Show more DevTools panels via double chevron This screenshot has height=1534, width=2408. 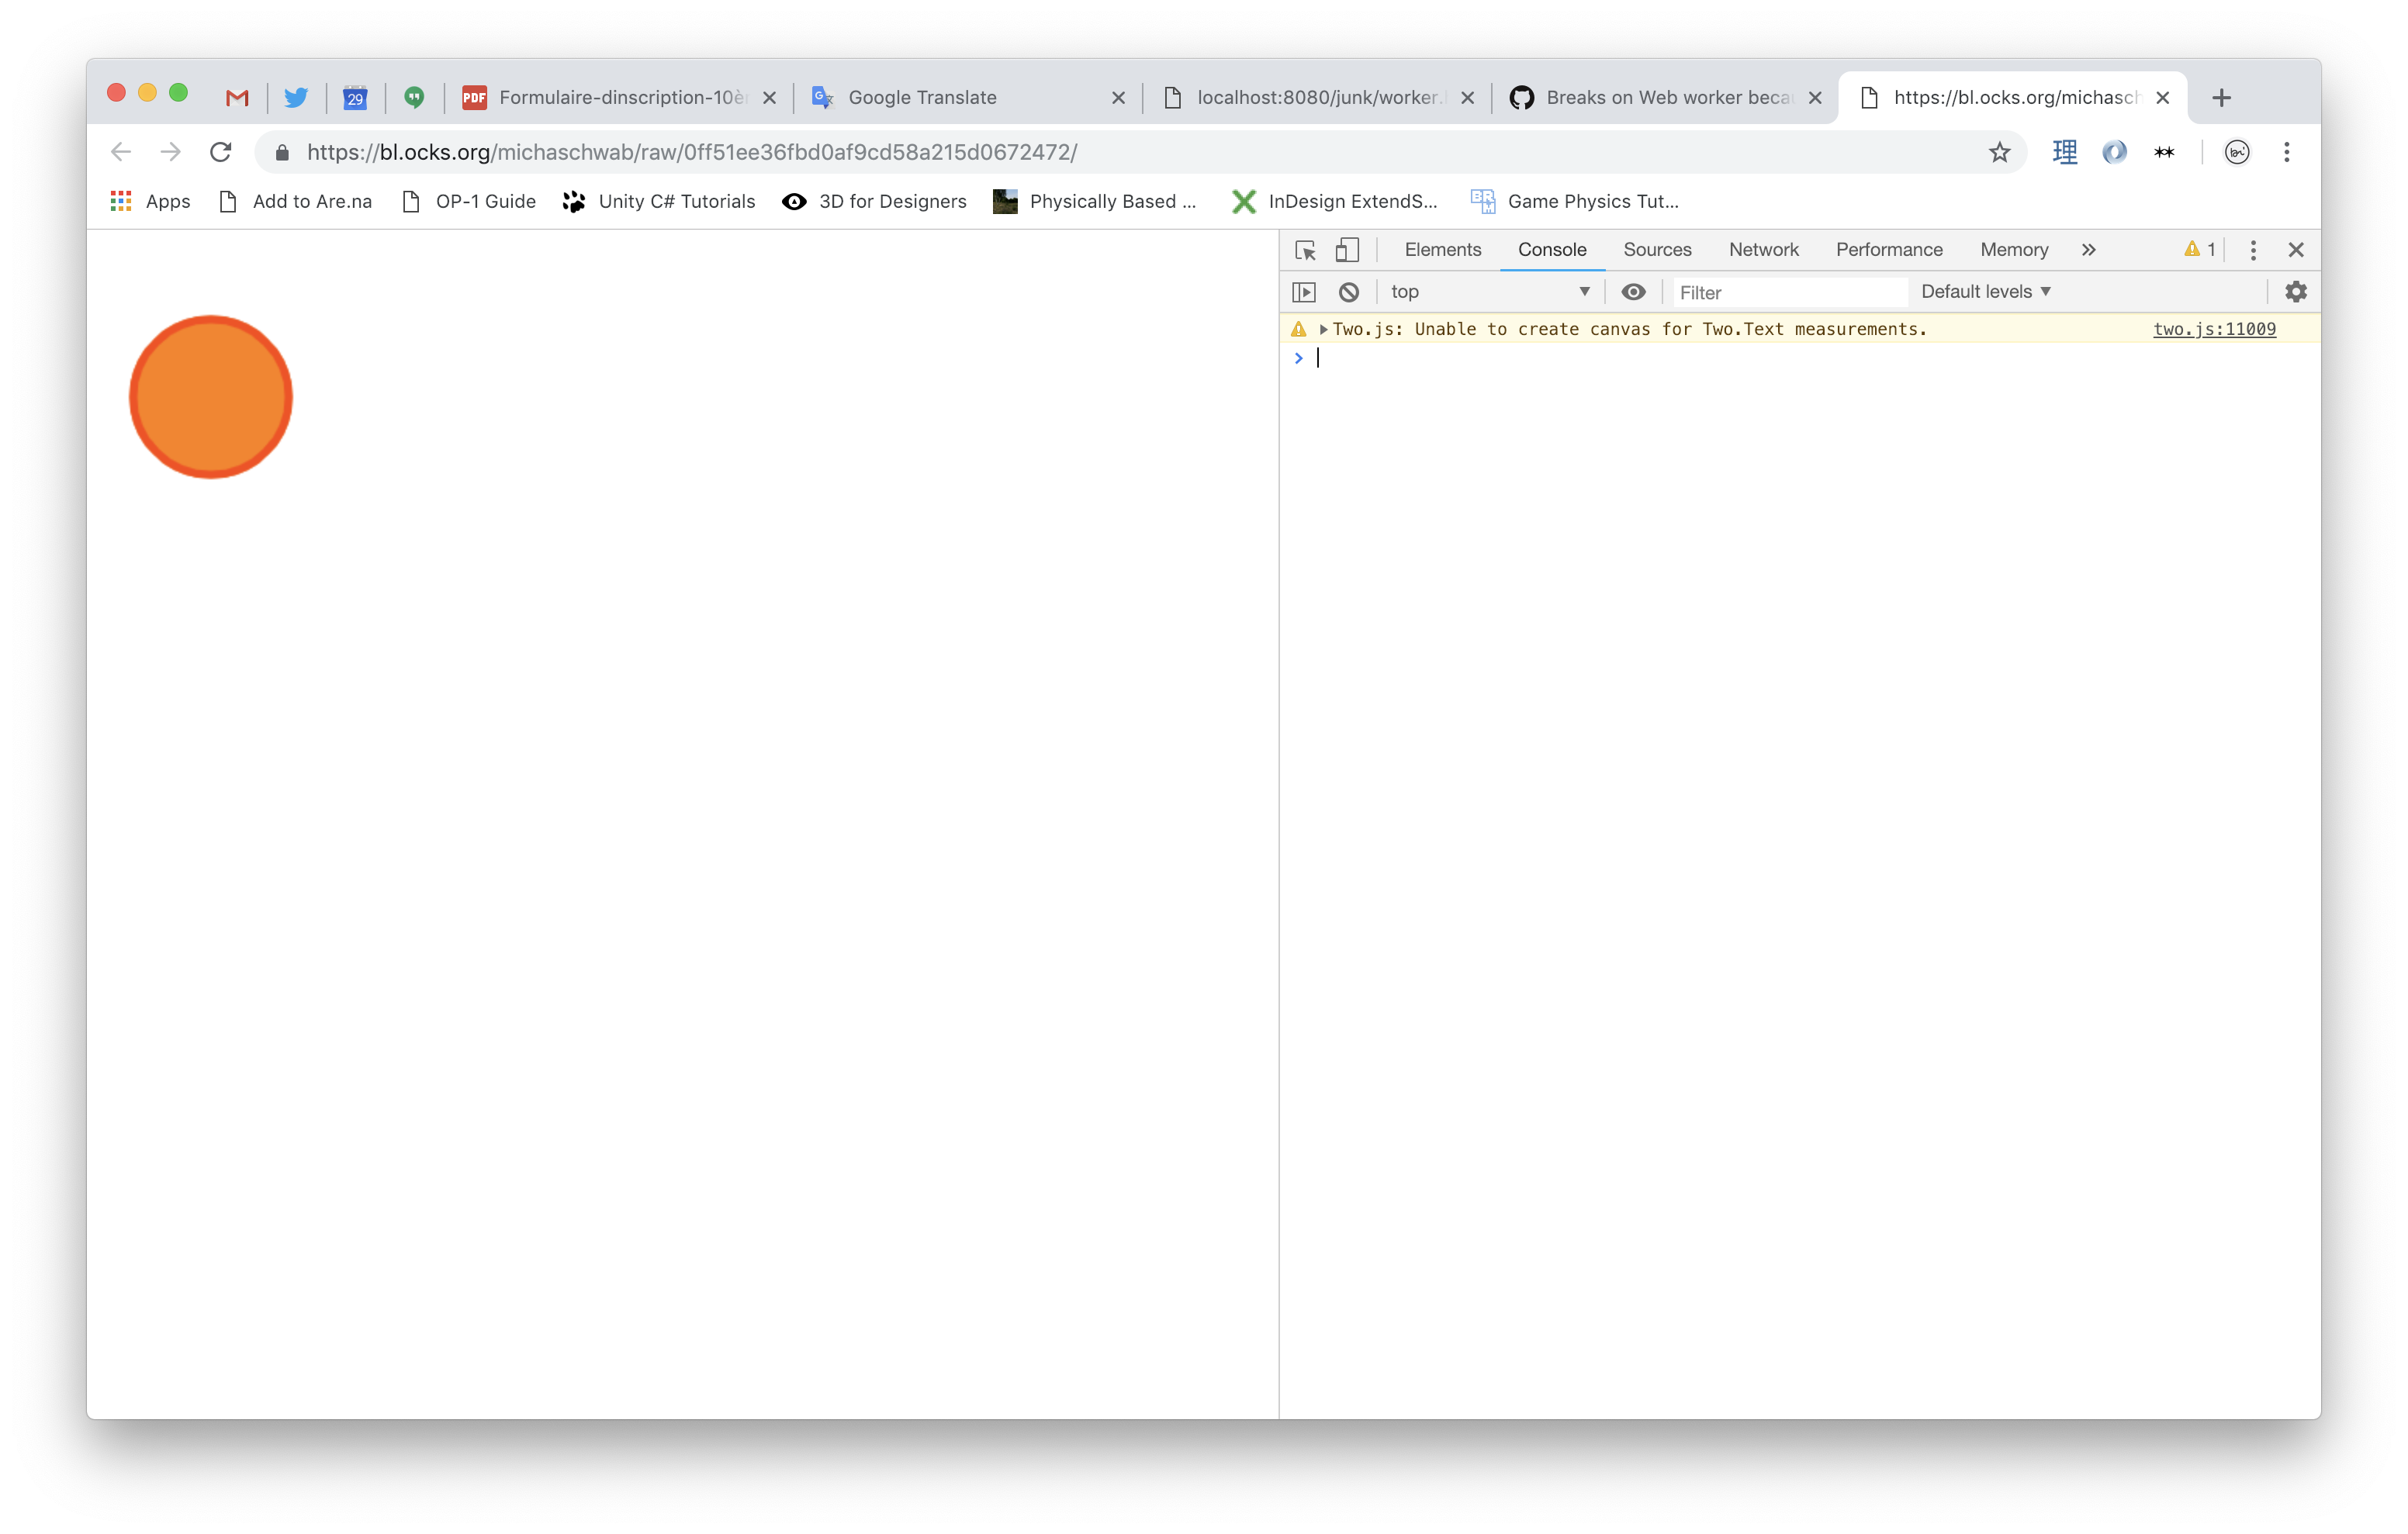tap(2088, 250)
